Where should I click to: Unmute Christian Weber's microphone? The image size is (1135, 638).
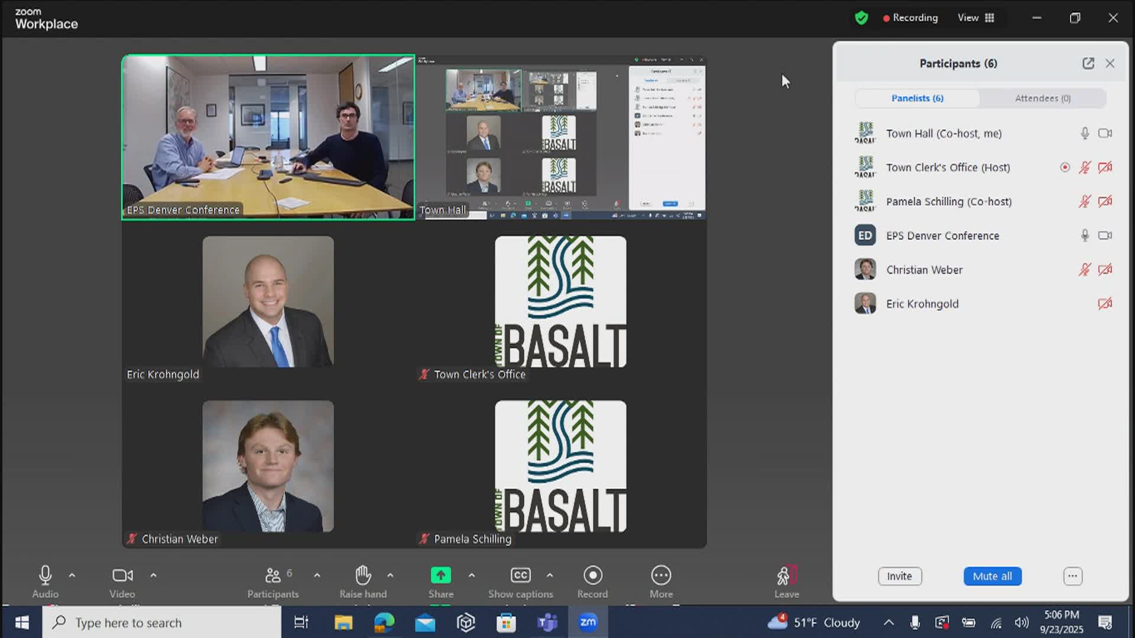pyautogui.click(x=1086, y=269)
